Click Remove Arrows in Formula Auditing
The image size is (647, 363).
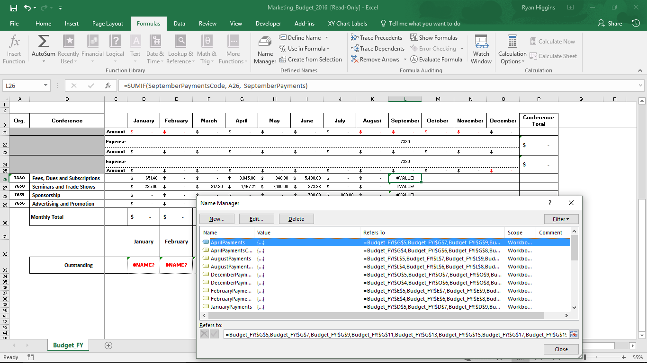[x=375, y=60]
